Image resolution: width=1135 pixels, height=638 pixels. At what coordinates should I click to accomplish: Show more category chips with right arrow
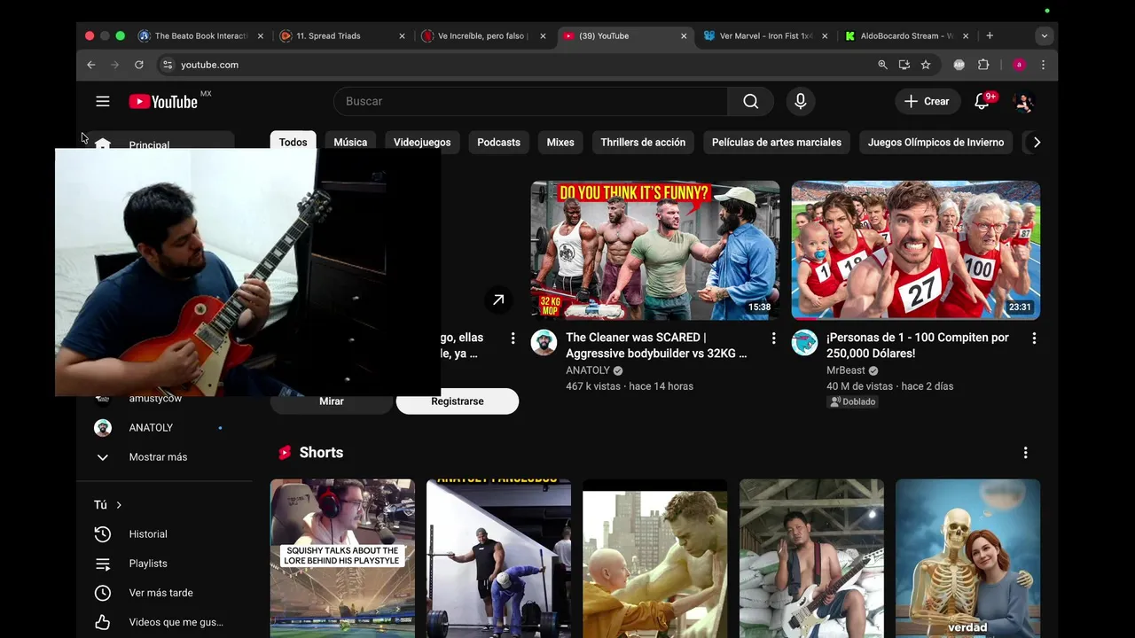pos(1037,142)
